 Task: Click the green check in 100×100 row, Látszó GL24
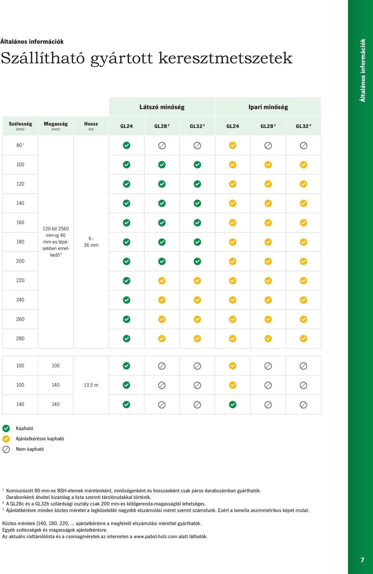click(127, 366)
